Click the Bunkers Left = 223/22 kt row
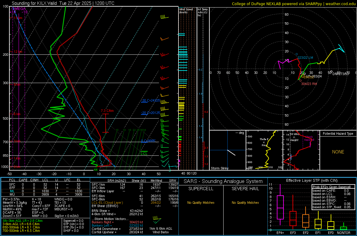The height and width of the screenshot is (236, 357). pyautogui.click(x=117, y=225)
